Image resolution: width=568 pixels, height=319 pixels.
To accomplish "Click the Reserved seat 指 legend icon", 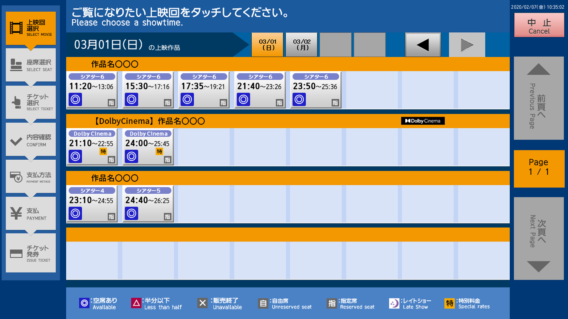I will click(332, 303).
